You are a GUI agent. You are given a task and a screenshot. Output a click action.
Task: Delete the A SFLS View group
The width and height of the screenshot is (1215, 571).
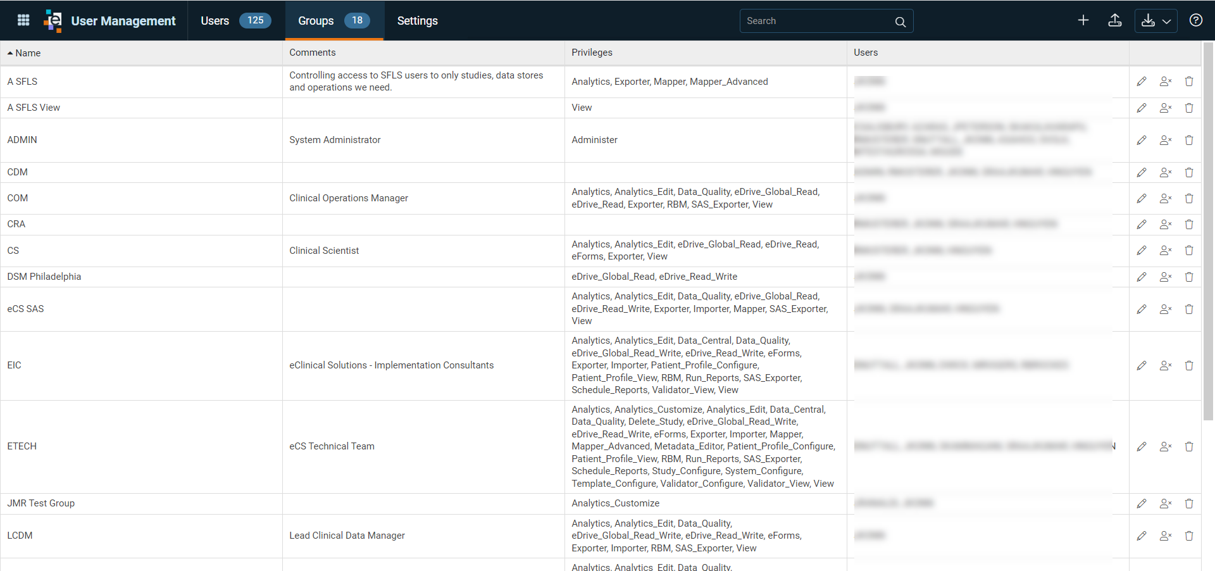click(x=1189, y=108)
